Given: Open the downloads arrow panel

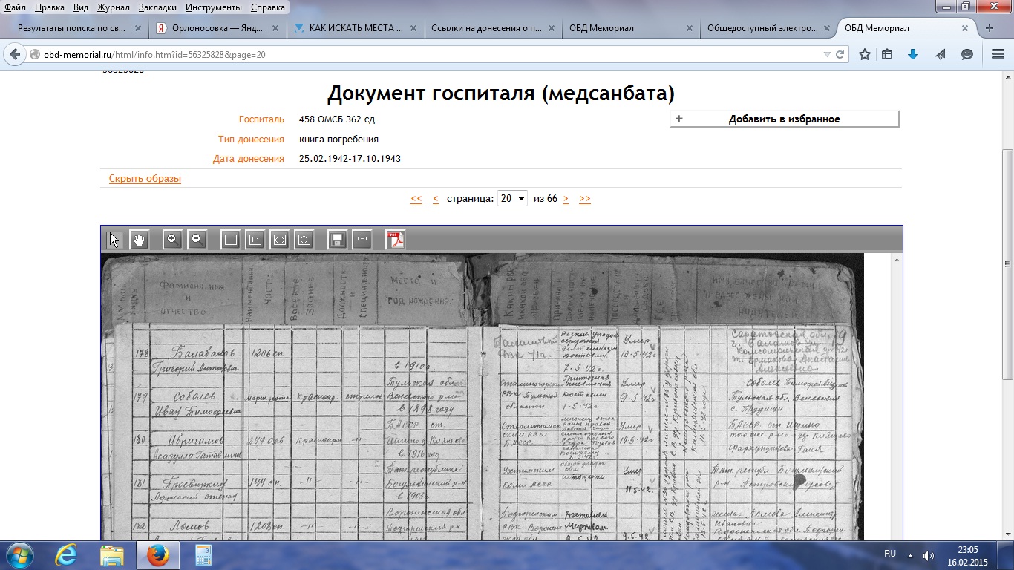Looking at the screenshot, I should click(913, 54).
